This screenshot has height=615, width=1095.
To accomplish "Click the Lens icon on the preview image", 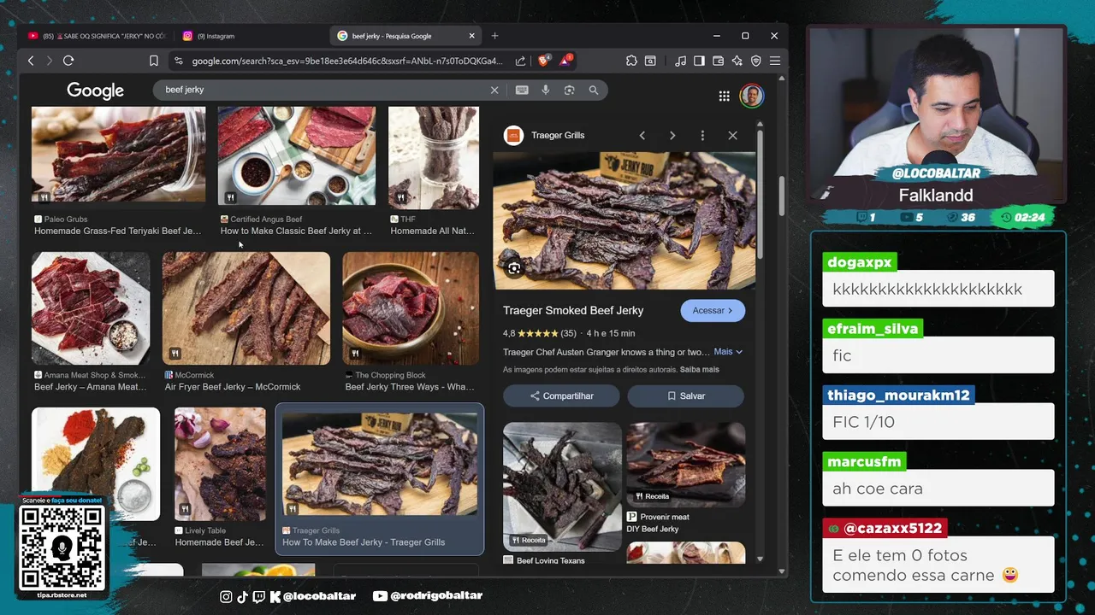I will click(x=514, y=268).
